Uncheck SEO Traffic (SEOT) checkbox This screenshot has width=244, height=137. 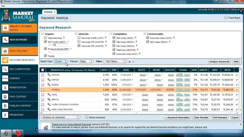pyautogui.click(x=45, y=41)
